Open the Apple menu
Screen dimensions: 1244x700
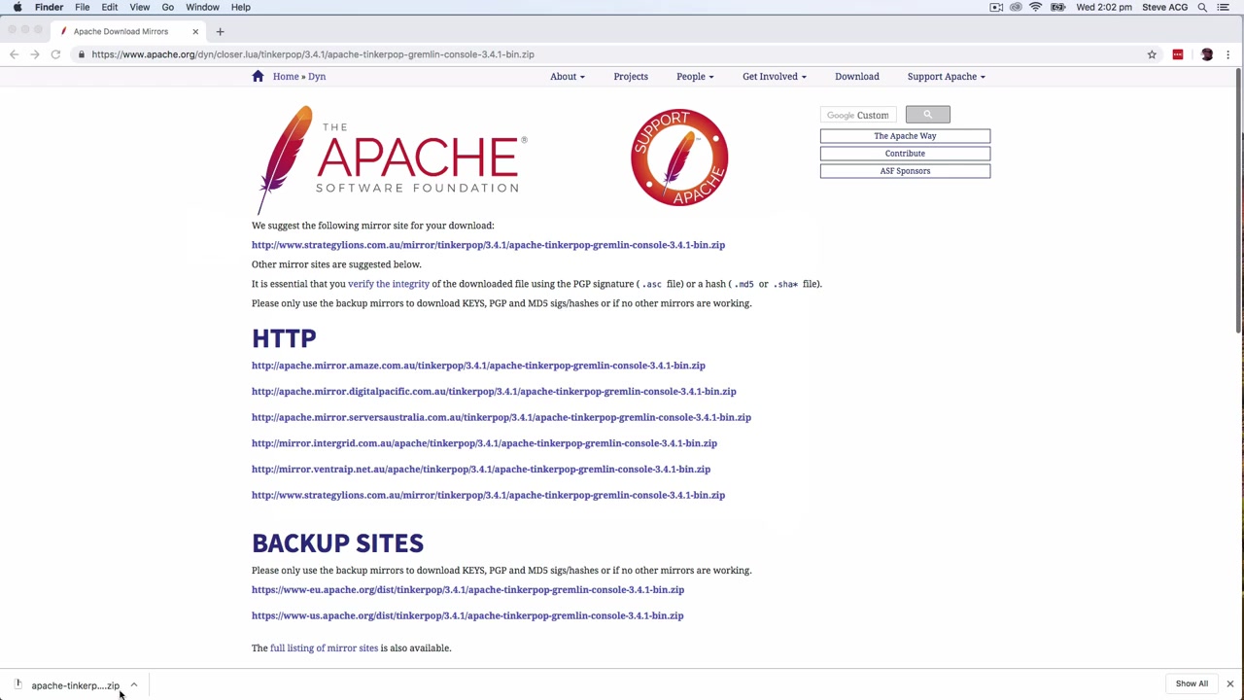click(17, 7)
